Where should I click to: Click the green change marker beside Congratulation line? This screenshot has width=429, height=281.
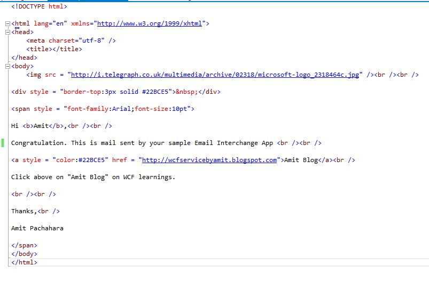(3, 143)
